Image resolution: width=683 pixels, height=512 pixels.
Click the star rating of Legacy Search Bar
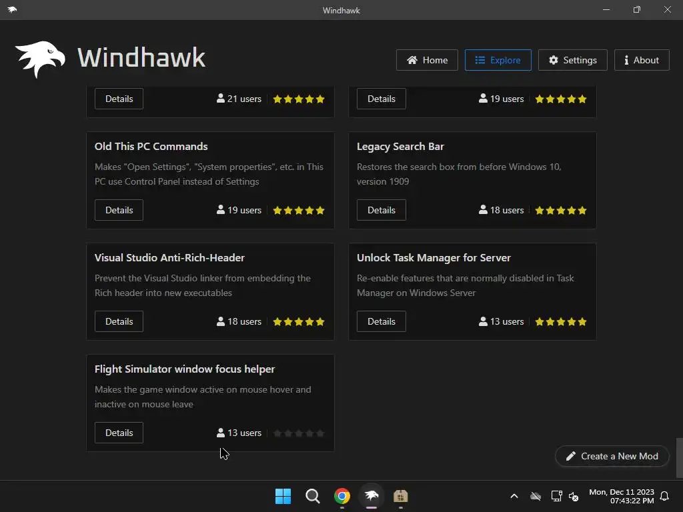[561, 210]
